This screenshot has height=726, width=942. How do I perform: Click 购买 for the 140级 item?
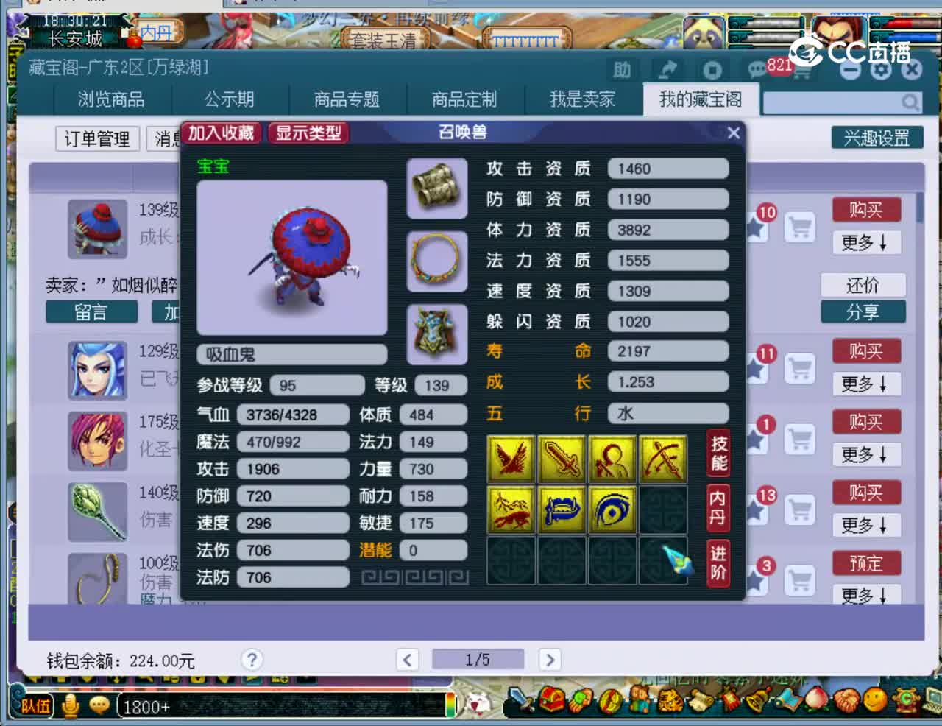coord(866,493)
